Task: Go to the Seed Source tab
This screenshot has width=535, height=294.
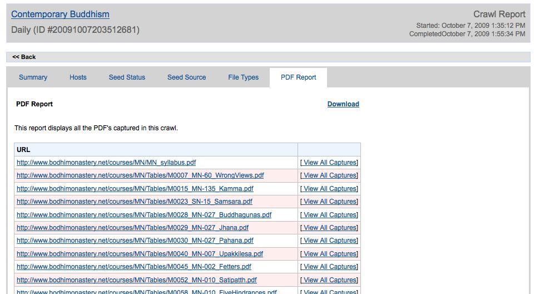Action: click(186, 77)
